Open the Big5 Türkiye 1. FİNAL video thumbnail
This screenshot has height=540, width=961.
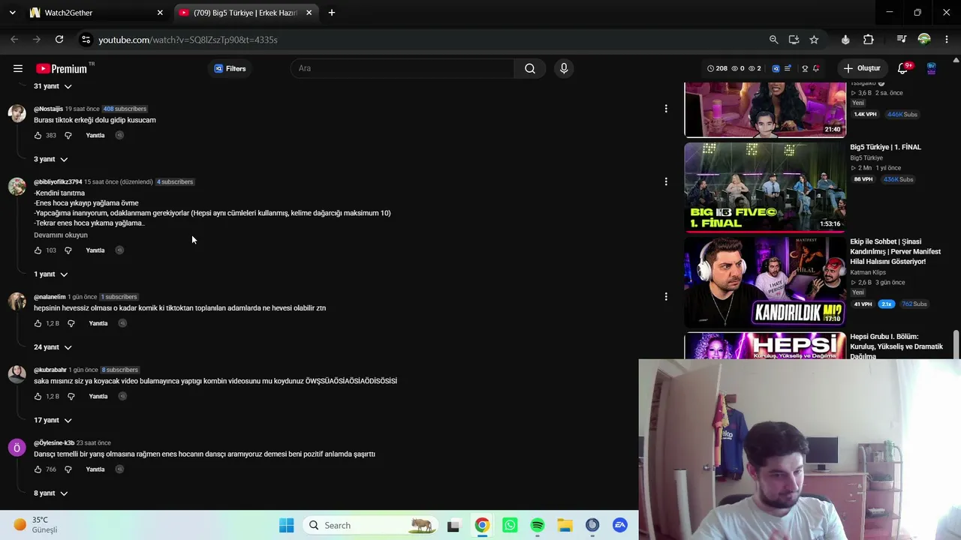click(765, 187)
